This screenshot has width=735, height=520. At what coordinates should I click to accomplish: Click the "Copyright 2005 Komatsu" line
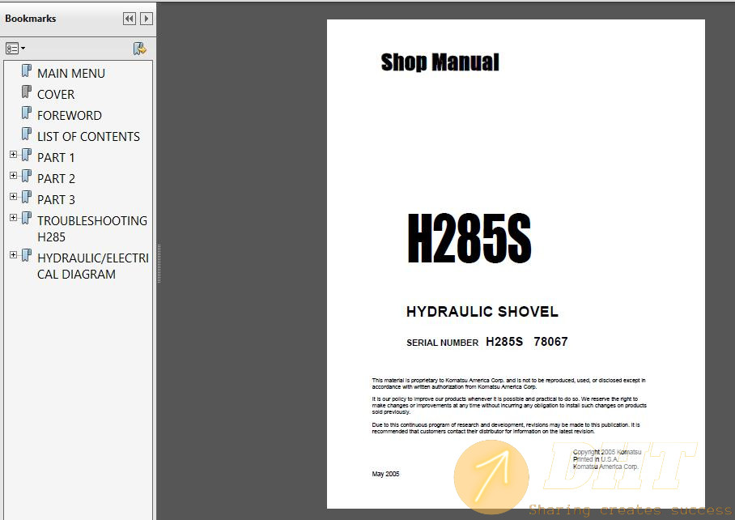click(607, 452)
